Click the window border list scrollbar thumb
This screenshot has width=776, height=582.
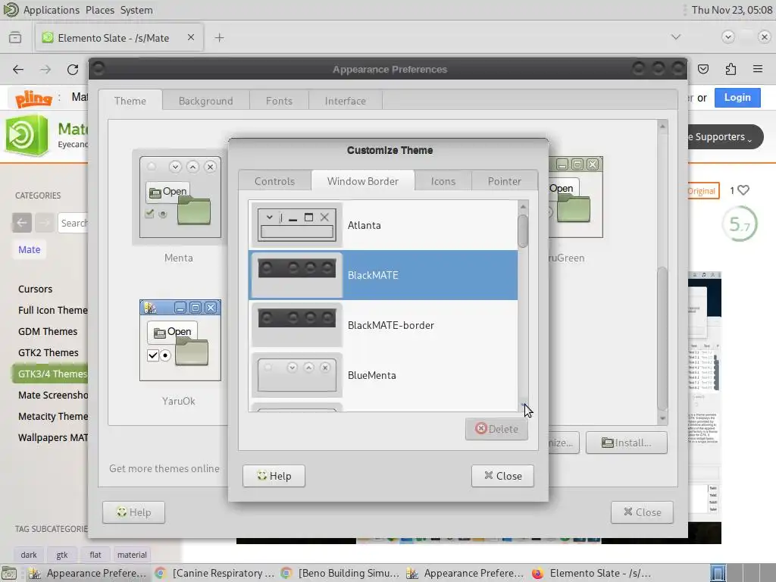coord(523,231)
